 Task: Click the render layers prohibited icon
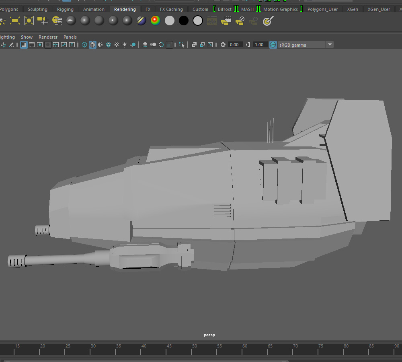[x=240, y=21]
